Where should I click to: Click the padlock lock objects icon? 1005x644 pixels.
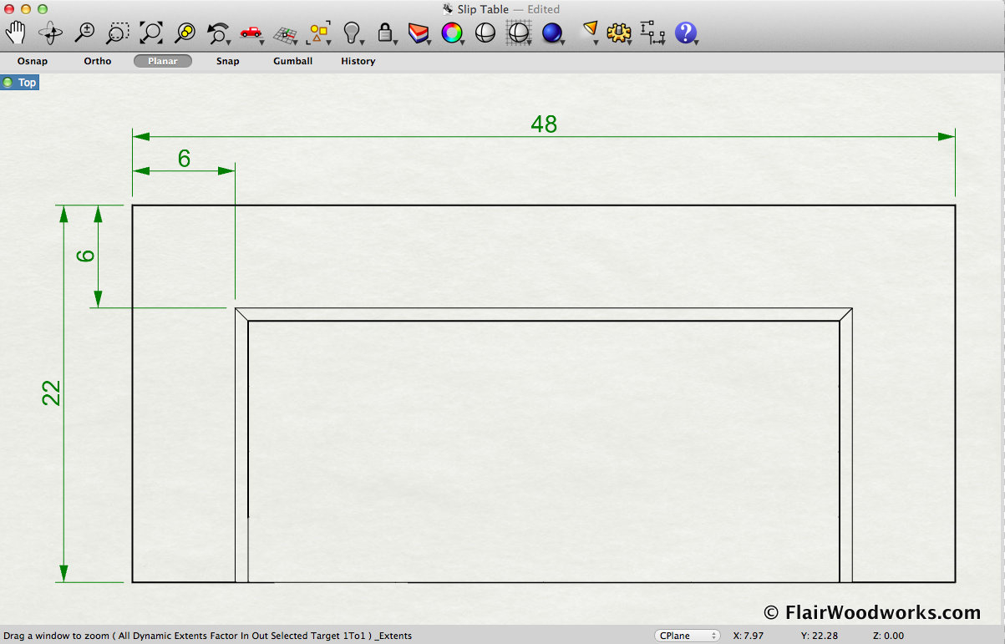click(x=384, y=33)
